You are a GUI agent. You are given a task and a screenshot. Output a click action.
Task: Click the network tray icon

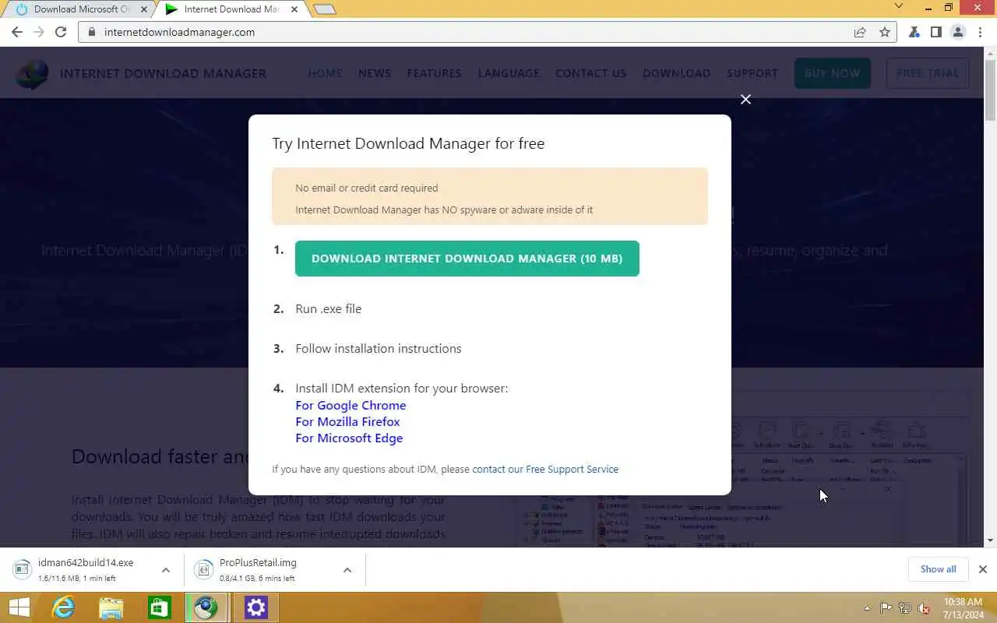click(x=905, y=608)
